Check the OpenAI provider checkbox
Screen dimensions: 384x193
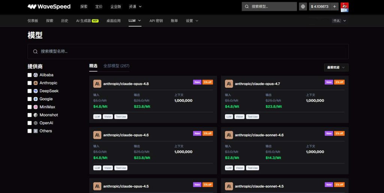point(30,123)
